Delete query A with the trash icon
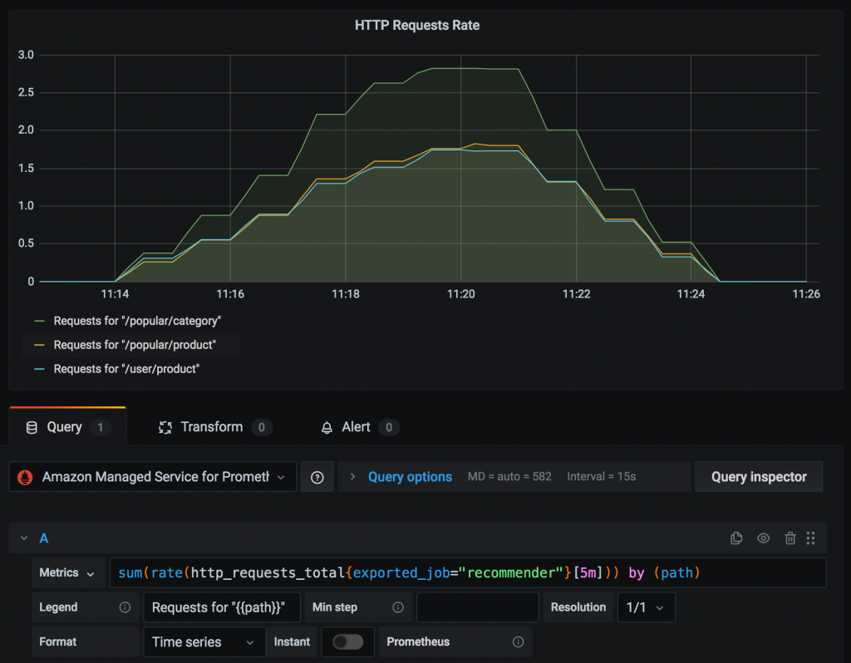The image size is (851, 663). pos(790,538)
